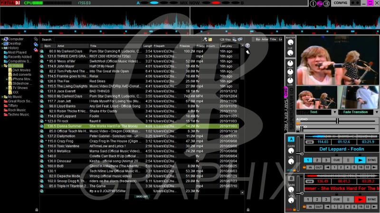Click the file icon on the Metallica row
Screen dimensions: 380x213
42,151
